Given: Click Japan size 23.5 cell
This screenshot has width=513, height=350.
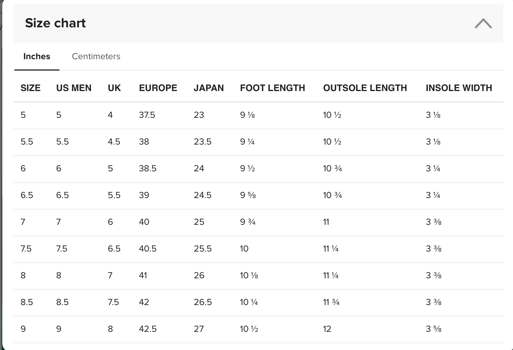Looking at the screenshot, I should [202, 142].
